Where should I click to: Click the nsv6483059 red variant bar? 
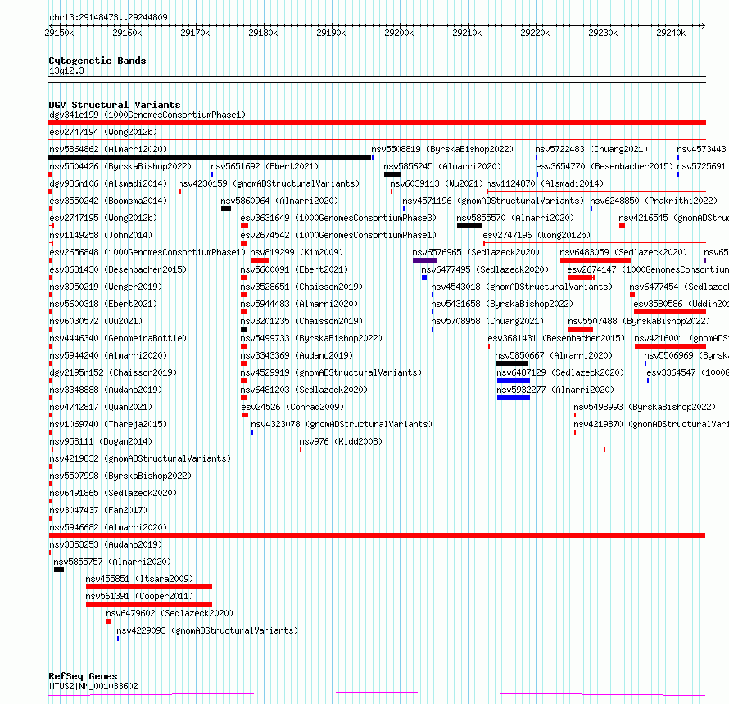coord(595,260)
